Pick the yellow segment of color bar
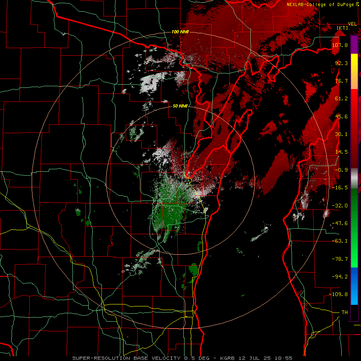The width and height of the screenshot is (361, 361). [354, 63]
